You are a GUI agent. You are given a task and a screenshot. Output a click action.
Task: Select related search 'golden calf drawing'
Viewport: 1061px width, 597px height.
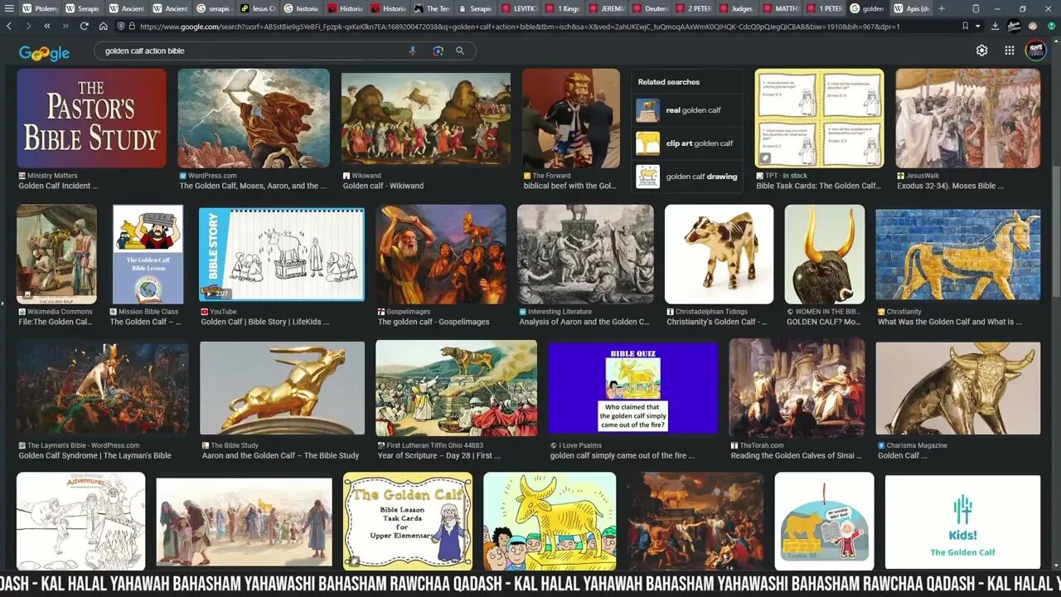[686, 177]
